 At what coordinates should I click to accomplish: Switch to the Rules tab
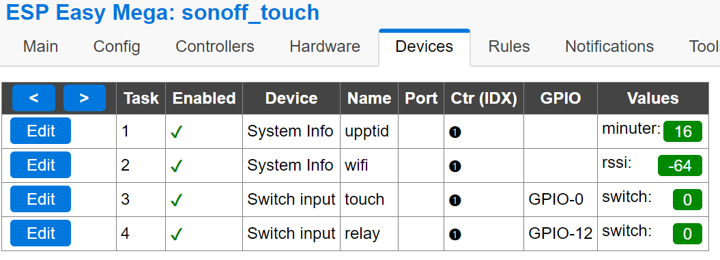tap(508, 46)
